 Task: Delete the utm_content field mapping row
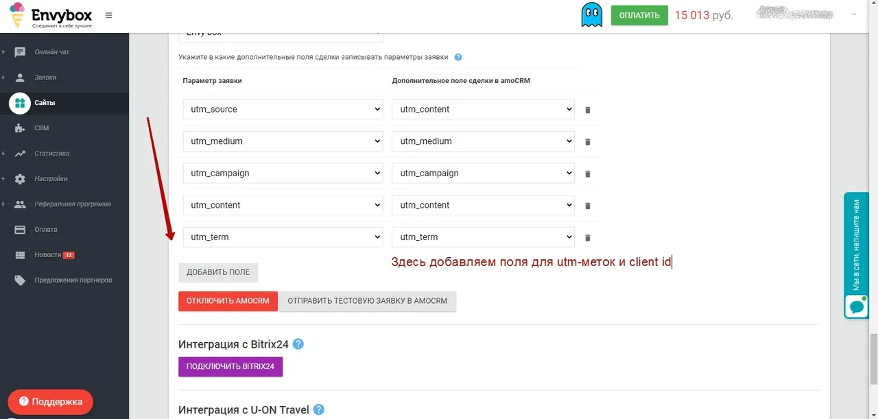pyautogui.click(x=587, y=206)
